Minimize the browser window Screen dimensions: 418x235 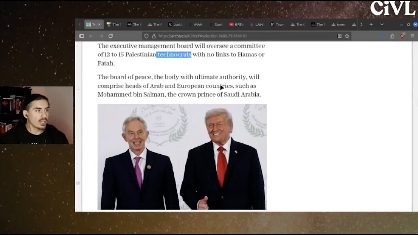coord(401,24)
